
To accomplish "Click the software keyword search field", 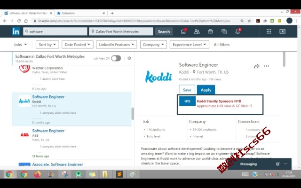I will [55, 31].
